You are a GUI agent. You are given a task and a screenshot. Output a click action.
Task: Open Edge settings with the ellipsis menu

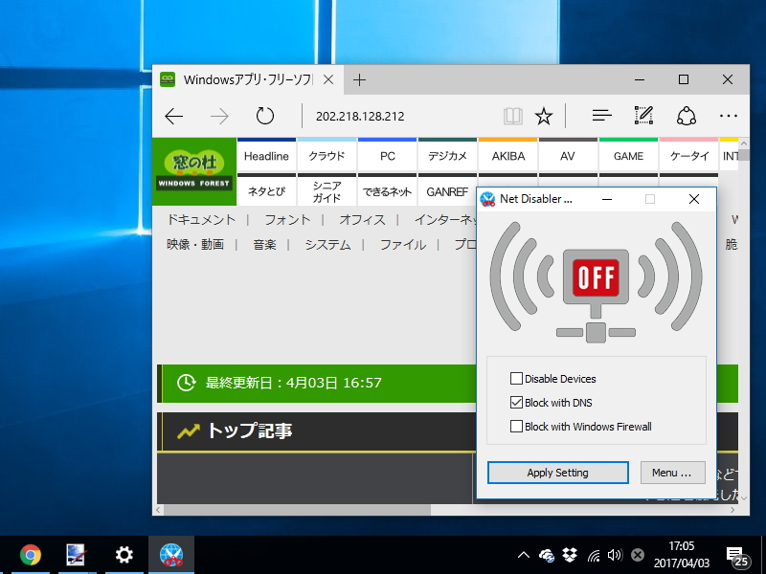(x=729, y=115)
